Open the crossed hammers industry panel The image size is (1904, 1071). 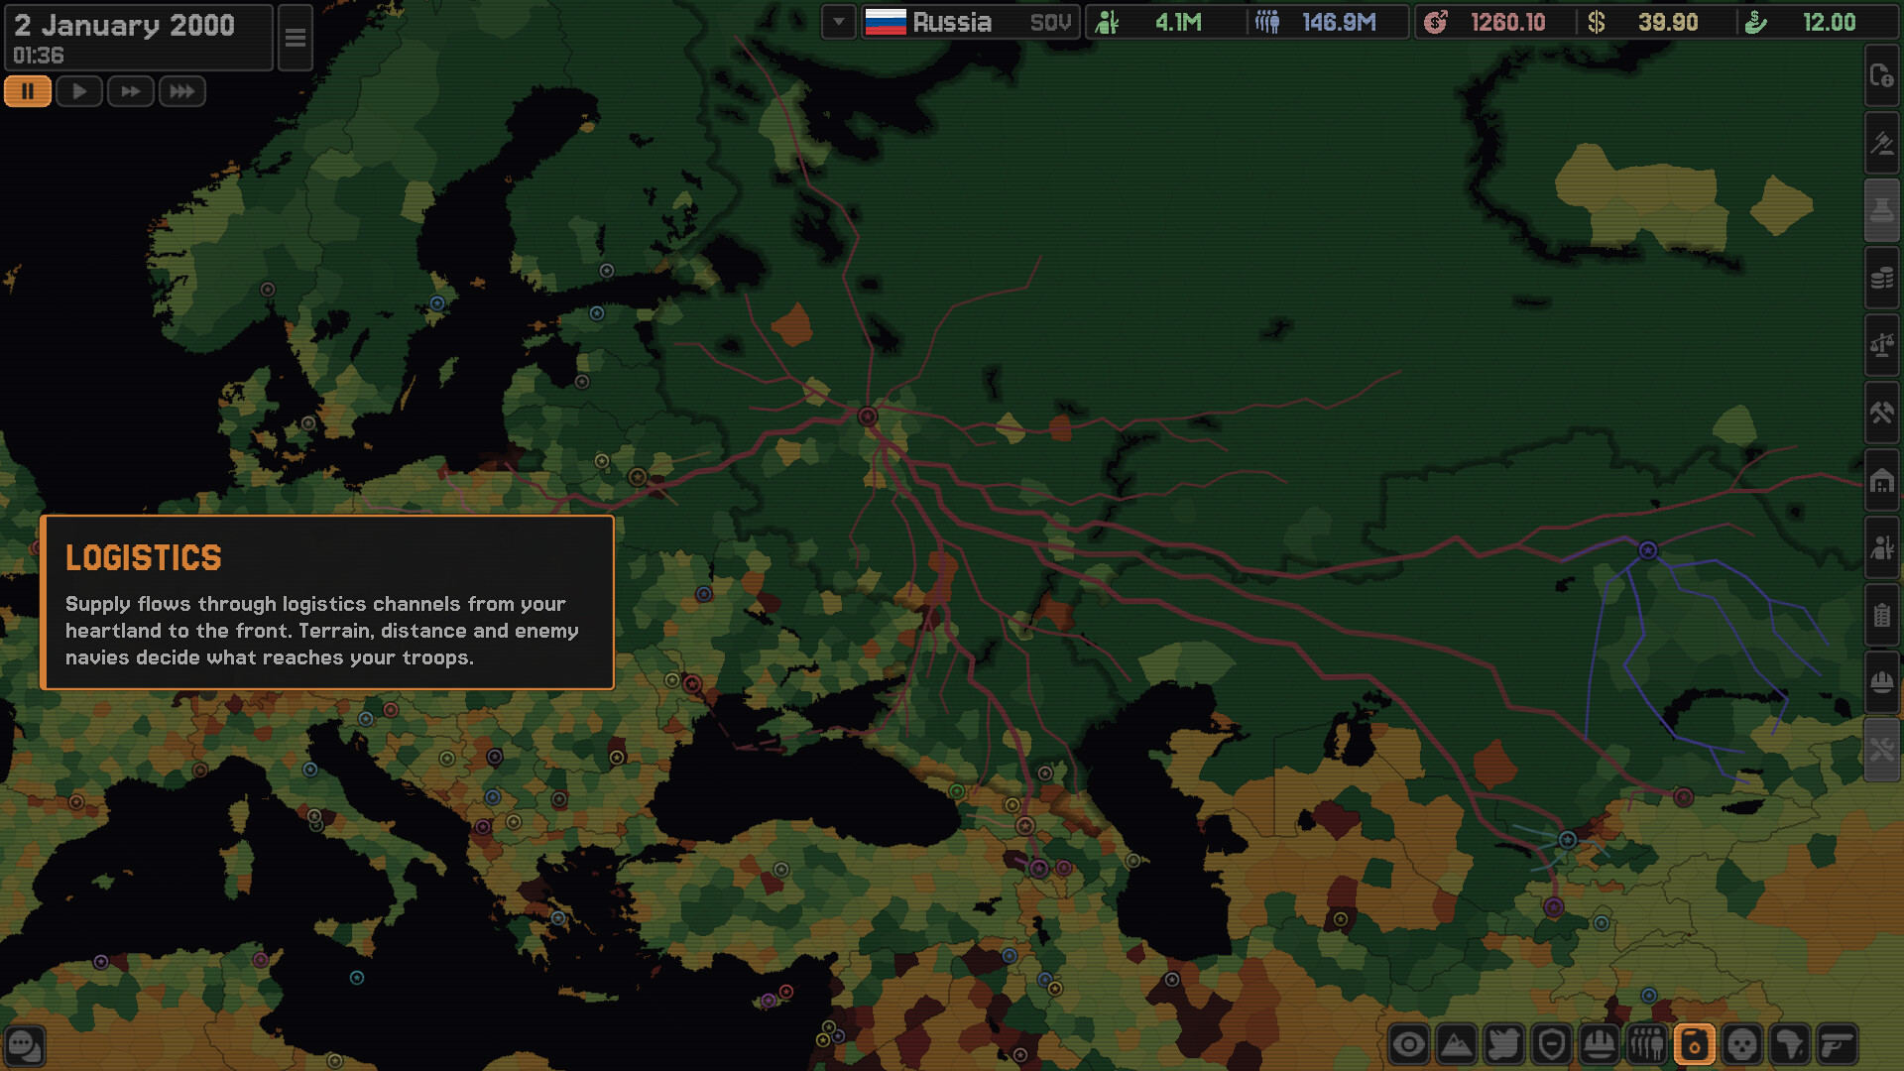coord(1882,413)
